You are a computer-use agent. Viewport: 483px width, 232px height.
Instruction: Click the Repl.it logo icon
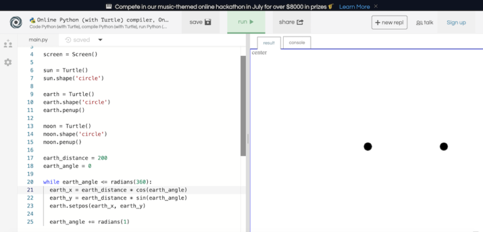coord(16,23)
